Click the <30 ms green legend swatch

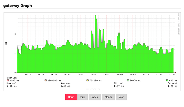click(x=167, y=81)
